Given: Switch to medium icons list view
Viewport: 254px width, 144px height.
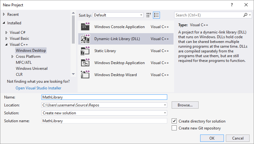Looking at the screenshot, I should click(156, 15).
